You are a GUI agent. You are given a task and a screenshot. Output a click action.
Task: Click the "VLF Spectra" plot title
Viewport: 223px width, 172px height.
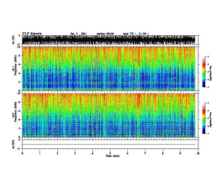32,34
